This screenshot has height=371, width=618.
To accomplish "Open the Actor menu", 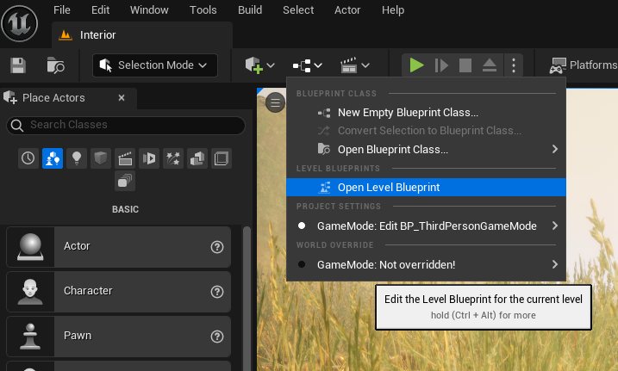I will tap(347, 9).
